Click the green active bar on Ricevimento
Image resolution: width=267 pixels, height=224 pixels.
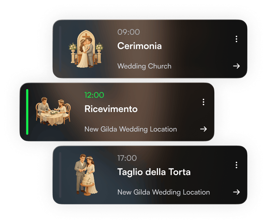point(27,112)
